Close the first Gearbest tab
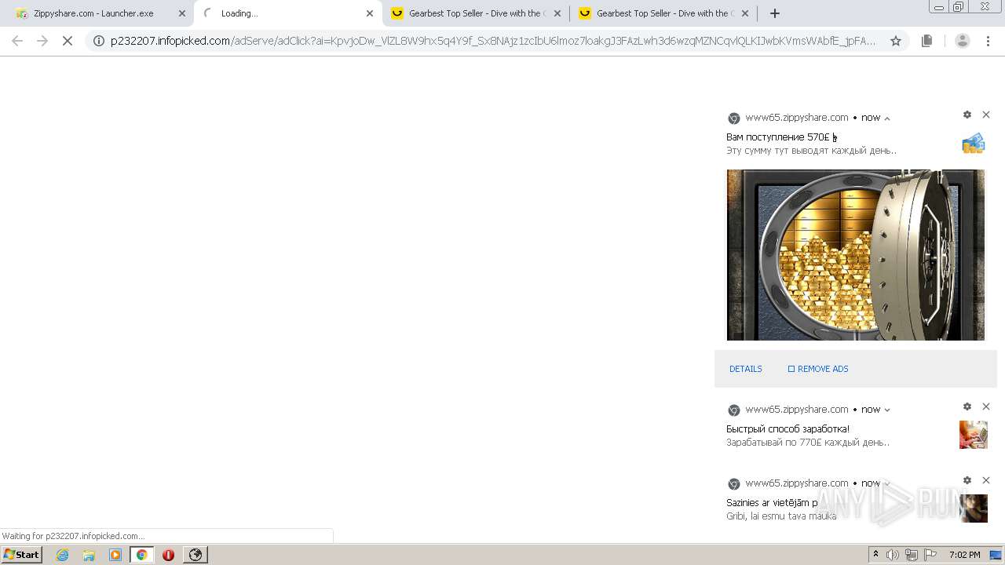The image size is (1005, 565). [x=557, y=13]
